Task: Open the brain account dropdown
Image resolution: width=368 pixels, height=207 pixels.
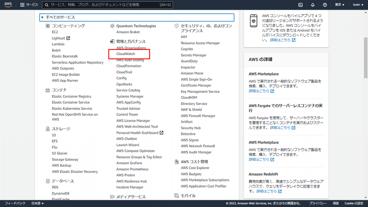Action: (358, 5)
